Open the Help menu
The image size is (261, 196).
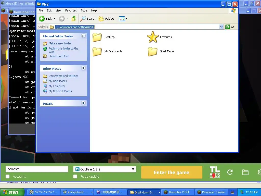point(94,10)
